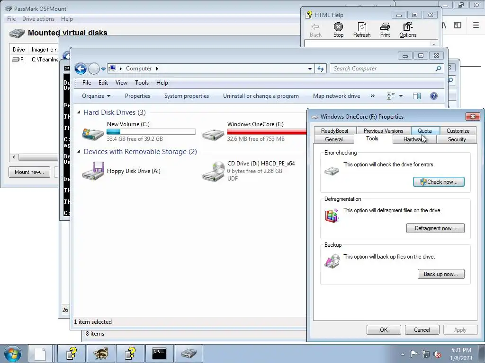Click the Defragment now button
Viewport: 485px width, 363px height.
point(435,228)
